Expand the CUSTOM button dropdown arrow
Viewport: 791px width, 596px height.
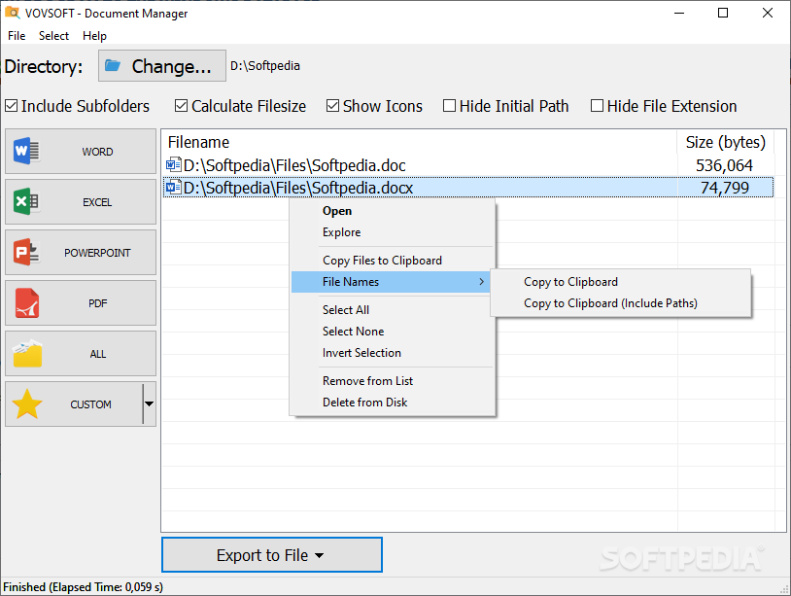point(150,403)
